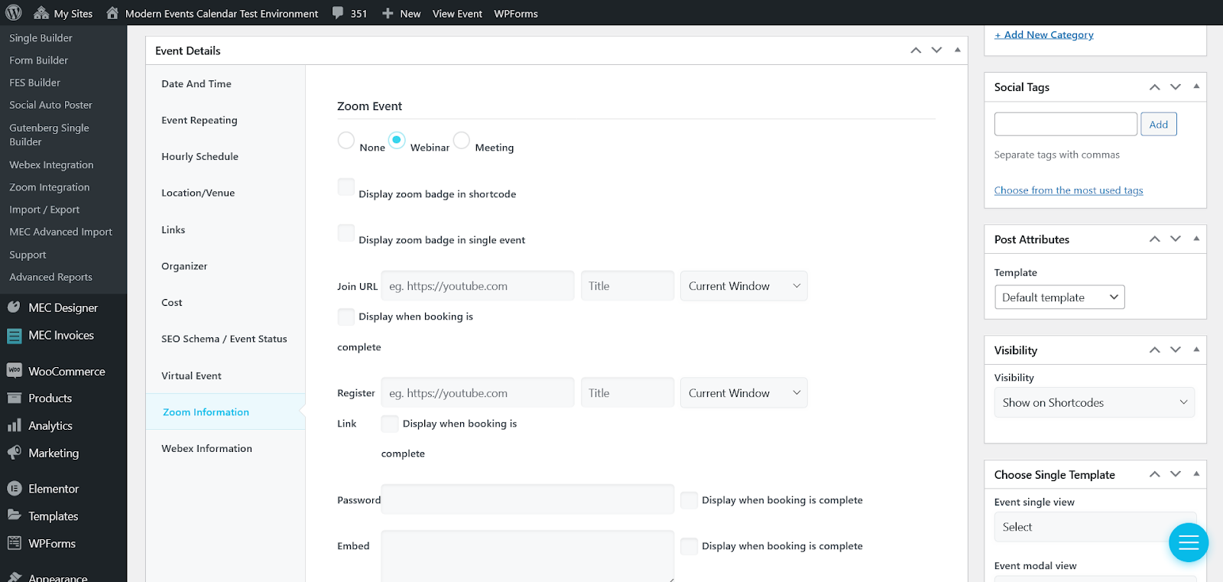Switch to the Virtual Event tab
1223x582 pixels.
(192, 376)
